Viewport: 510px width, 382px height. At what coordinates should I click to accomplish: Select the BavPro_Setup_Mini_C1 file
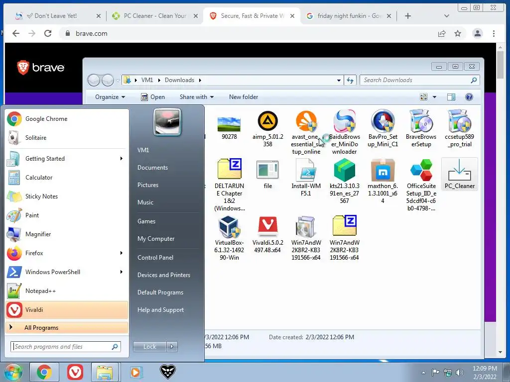383,128
